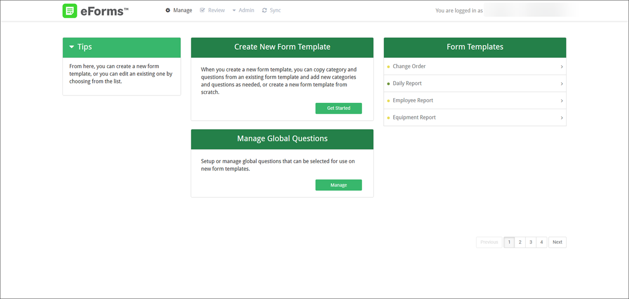Expand the Employee Report row chevron
This screenshot has width=629, height=299.
tap(562, 101)
